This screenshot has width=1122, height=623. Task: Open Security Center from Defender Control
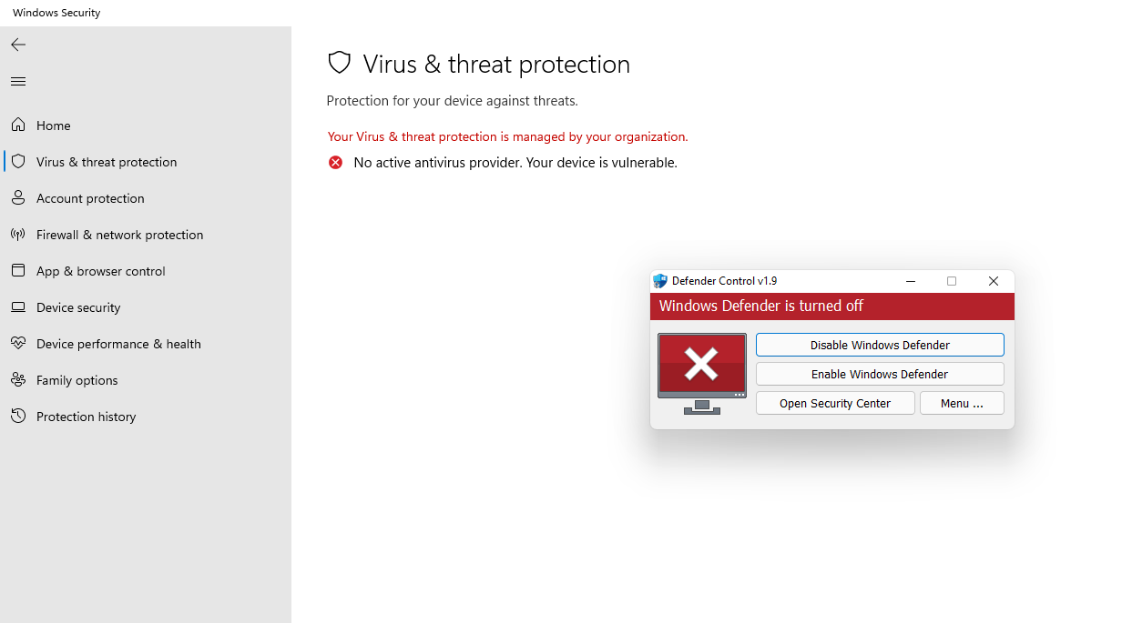[834, 403]
